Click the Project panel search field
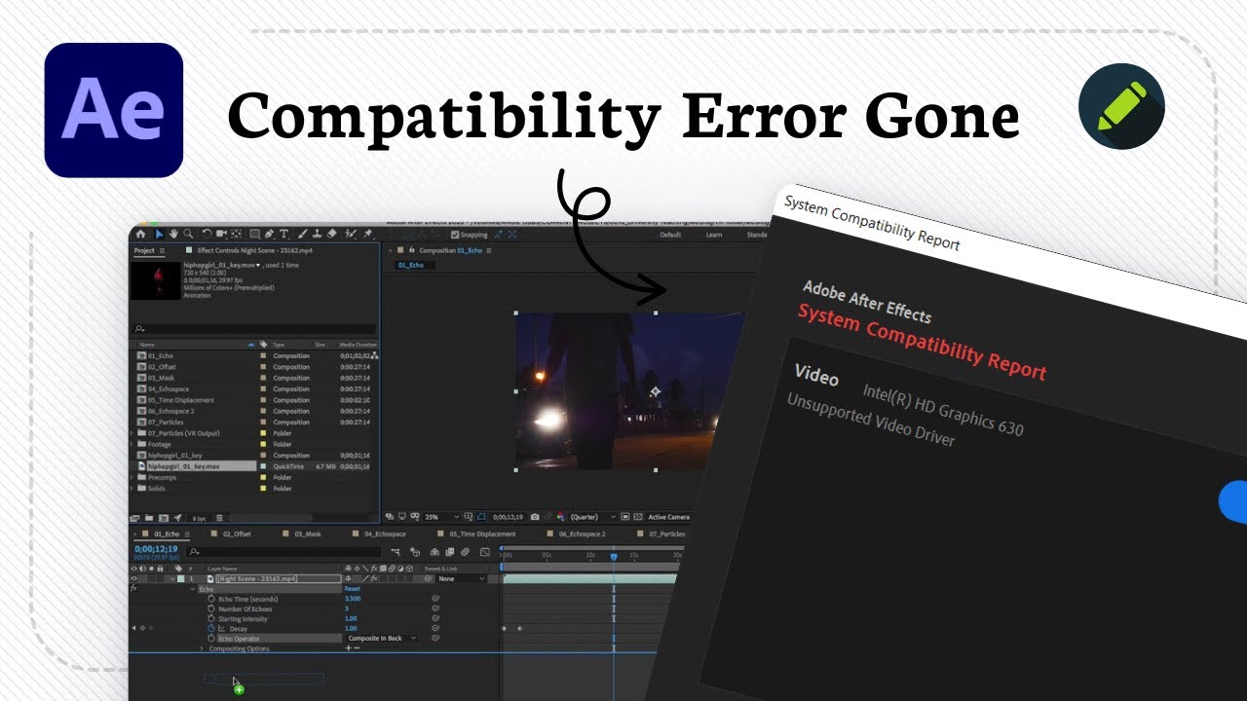 pos(255,329)
